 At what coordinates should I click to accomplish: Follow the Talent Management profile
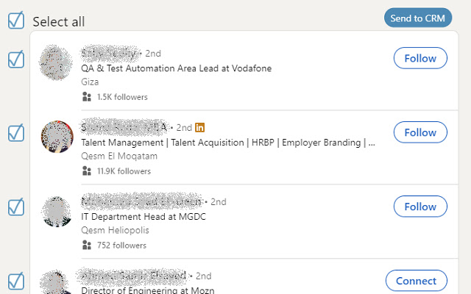pos(420,132)
